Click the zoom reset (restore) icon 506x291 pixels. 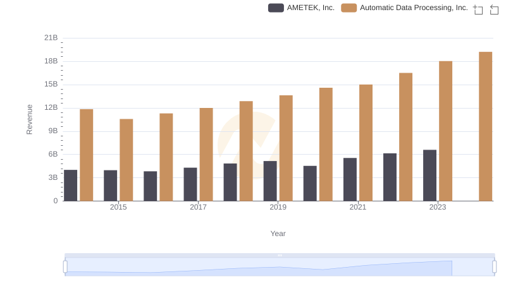pos(494,9)
